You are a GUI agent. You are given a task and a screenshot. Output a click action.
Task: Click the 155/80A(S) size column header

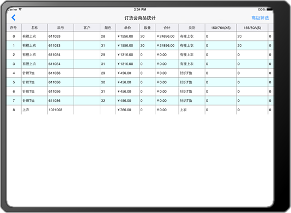[x=252, y=28]
